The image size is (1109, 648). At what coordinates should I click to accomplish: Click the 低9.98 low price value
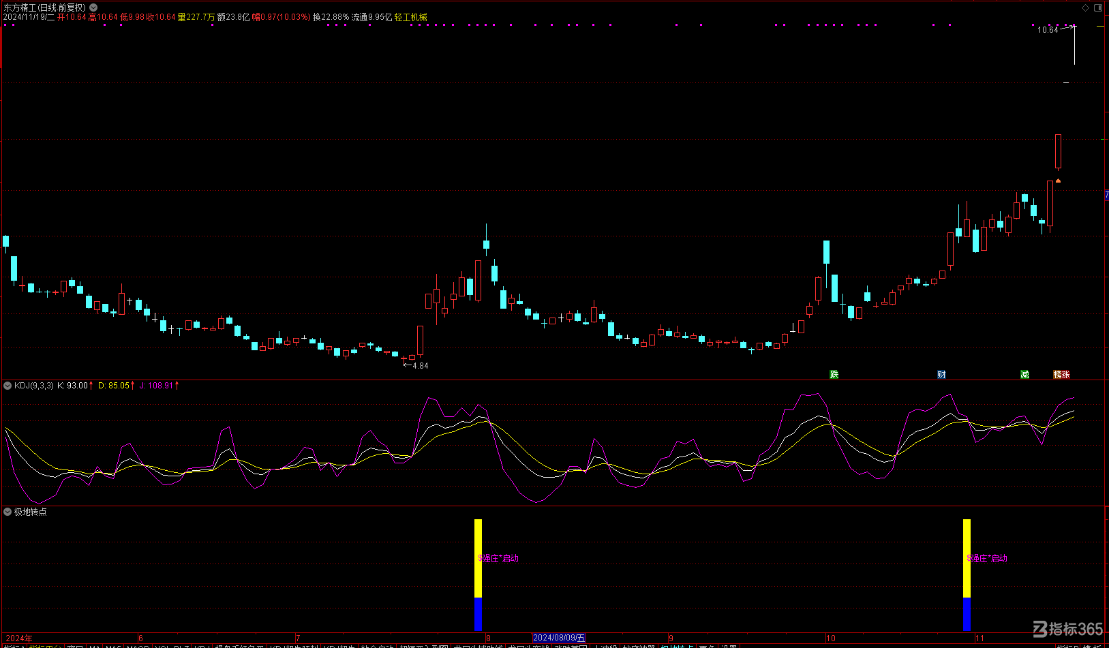point(132,17)
